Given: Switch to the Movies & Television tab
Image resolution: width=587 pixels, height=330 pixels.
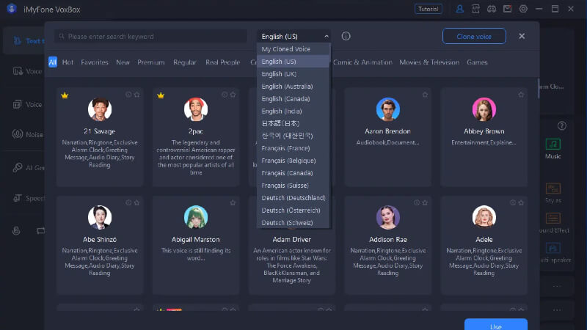Looking at the screenshot, I should 429,62.
